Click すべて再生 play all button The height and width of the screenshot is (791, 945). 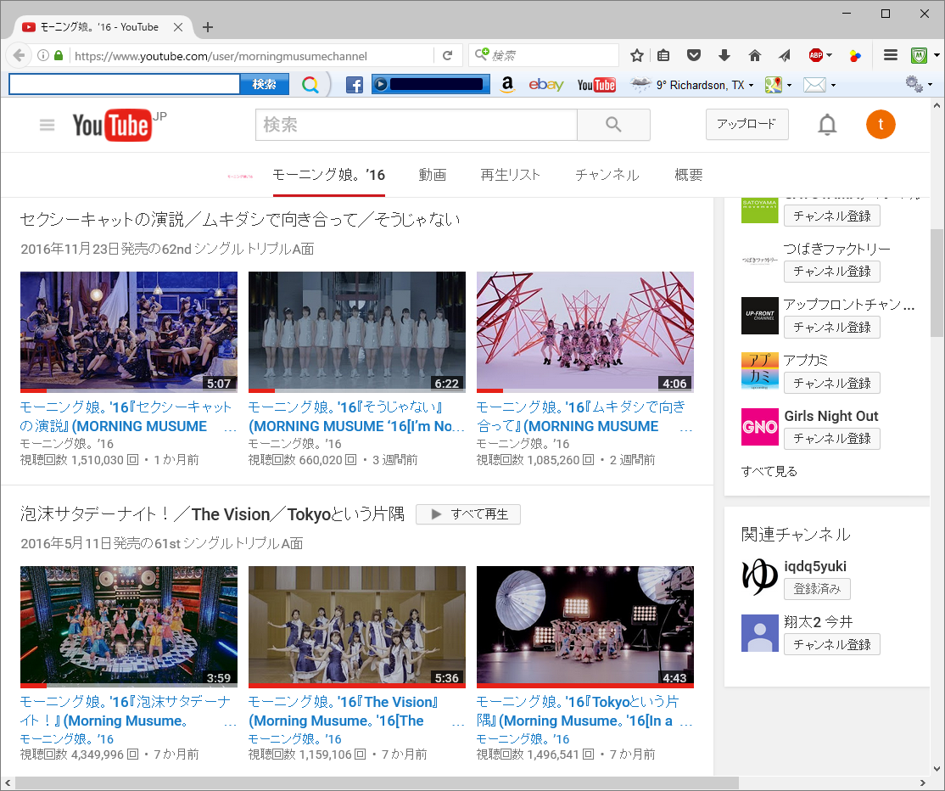(468, 514)
